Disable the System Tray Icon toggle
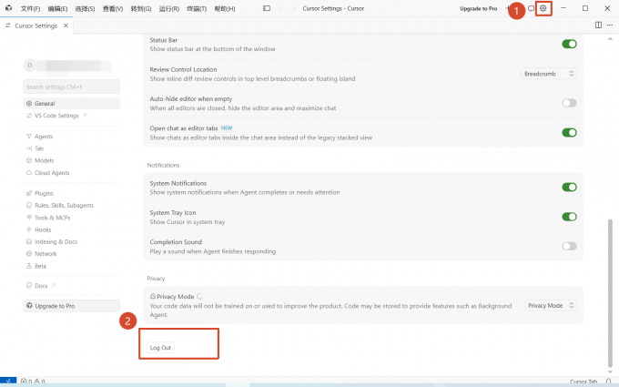Image resolution: width=619 pixels, height=387 pixels. [569, 217]
